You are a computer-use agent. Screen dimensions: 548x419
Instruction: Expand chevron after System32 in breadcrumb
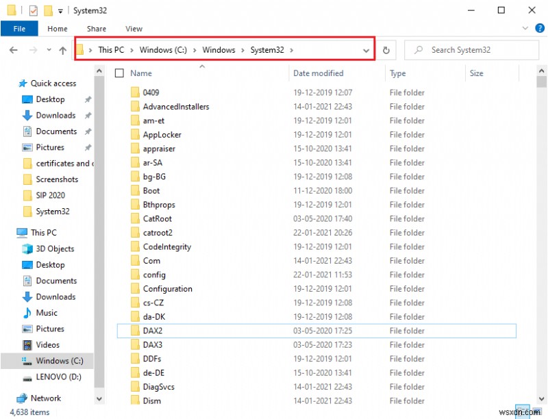pyautogui.click(x=291, y=50)
